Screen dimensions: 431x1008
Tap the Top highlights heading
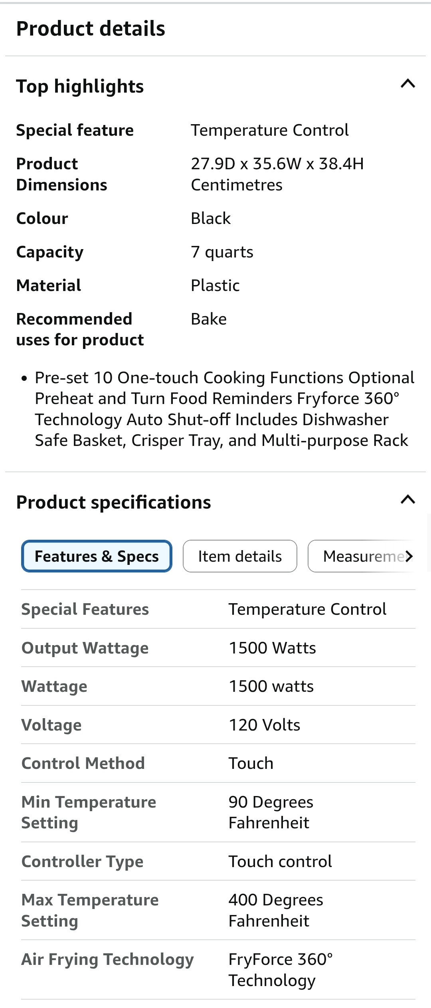pyautogui.click(x=80, y=86)
